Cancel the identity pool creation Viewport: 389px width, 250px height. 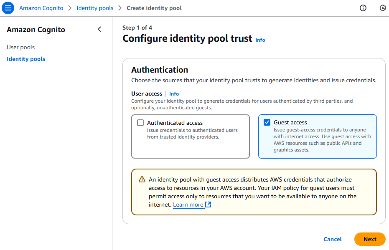[x=333, y=239]
